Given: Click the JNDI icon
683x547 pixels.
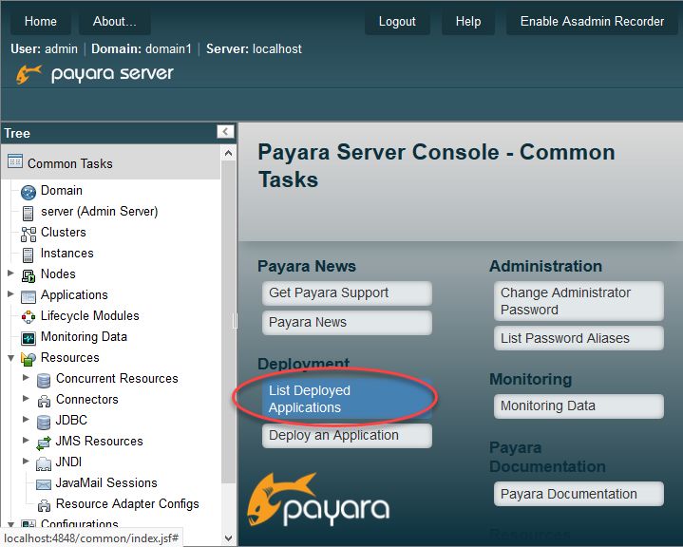Looking at the screenshot, I should [x=44, y=463].
